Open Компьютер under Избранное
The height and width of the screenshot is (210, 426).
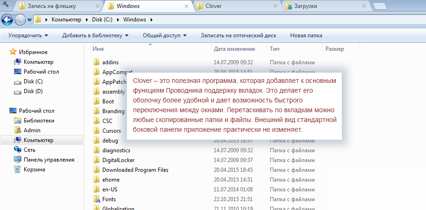point(39,62)
